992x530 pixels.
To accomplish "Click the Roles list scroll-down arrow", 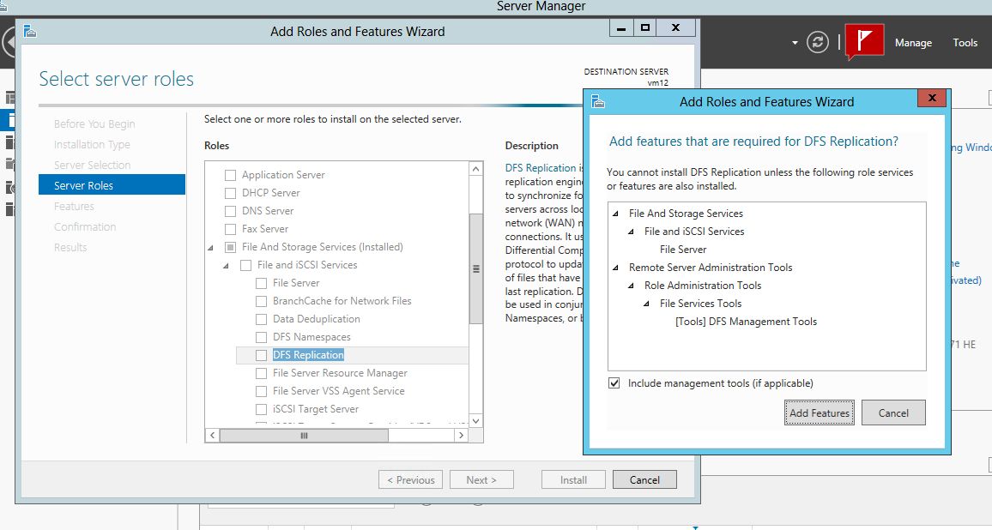I will pyautogui.click(x=475, y=420).
